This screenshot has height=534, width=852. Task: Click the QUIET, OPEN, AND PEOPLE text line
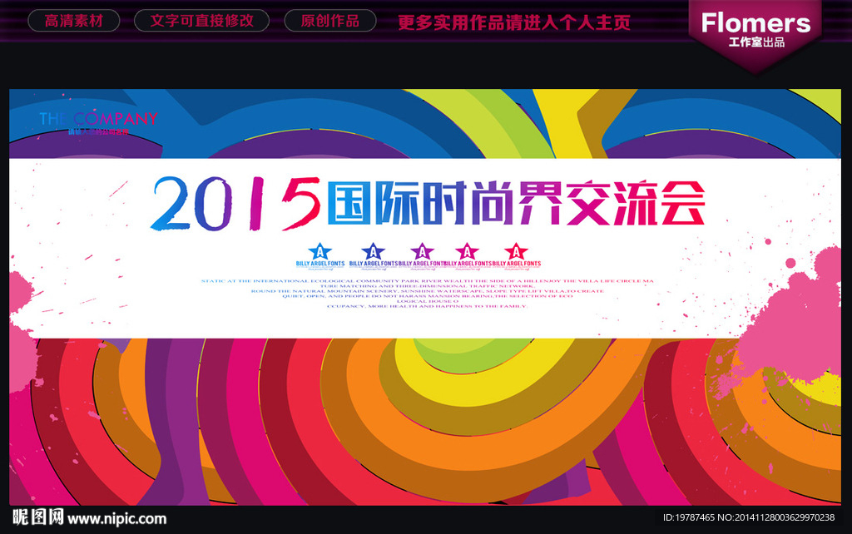pyautogui.click(x=428, y=296)
